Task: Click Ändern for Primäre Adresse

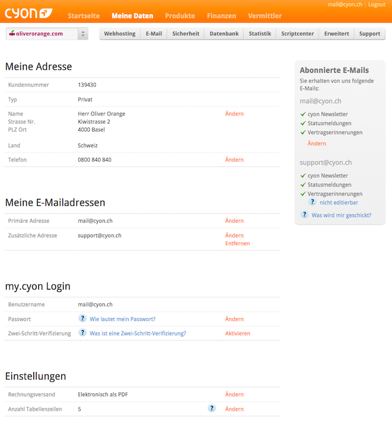Action: [x=234, y=221]
